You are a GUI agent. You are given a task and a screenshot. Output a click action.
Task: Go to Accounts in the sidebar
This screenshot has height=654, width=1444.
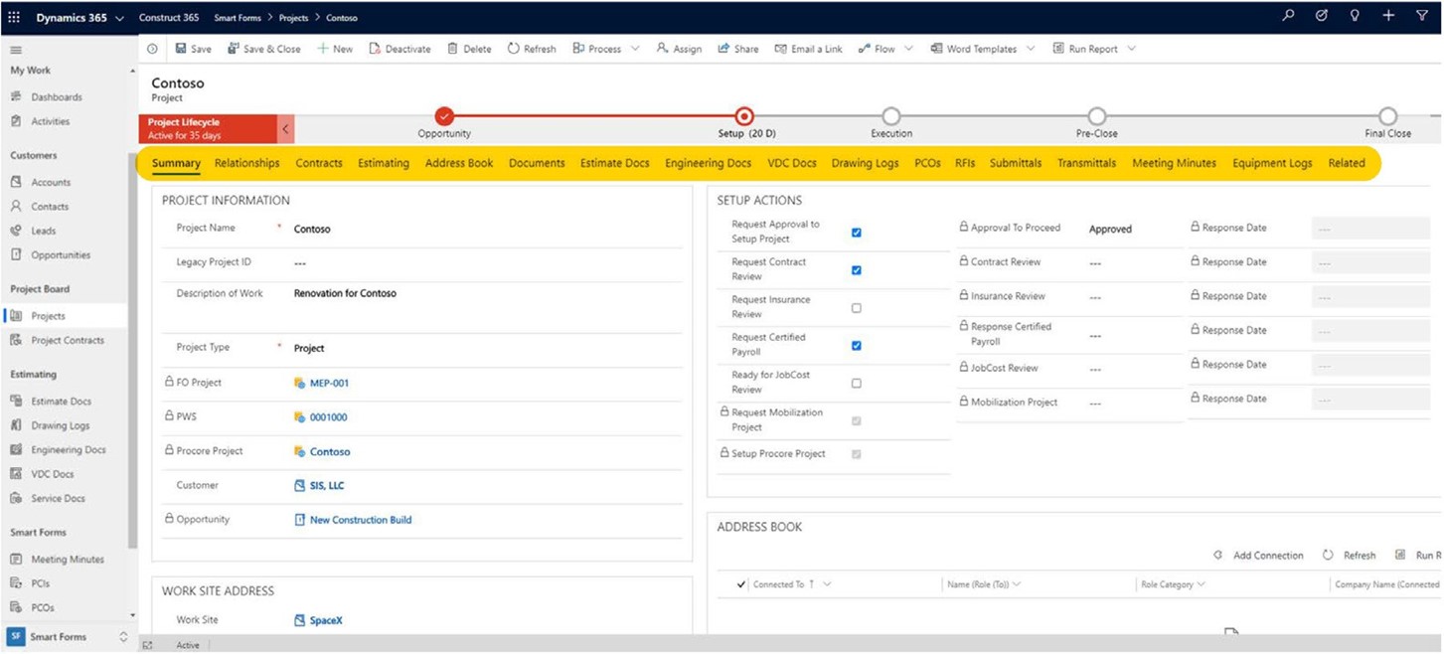51,182
